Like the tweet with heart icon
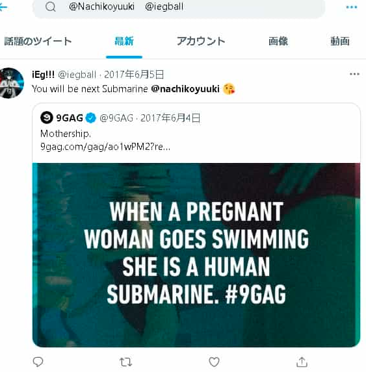 (214, 362)
